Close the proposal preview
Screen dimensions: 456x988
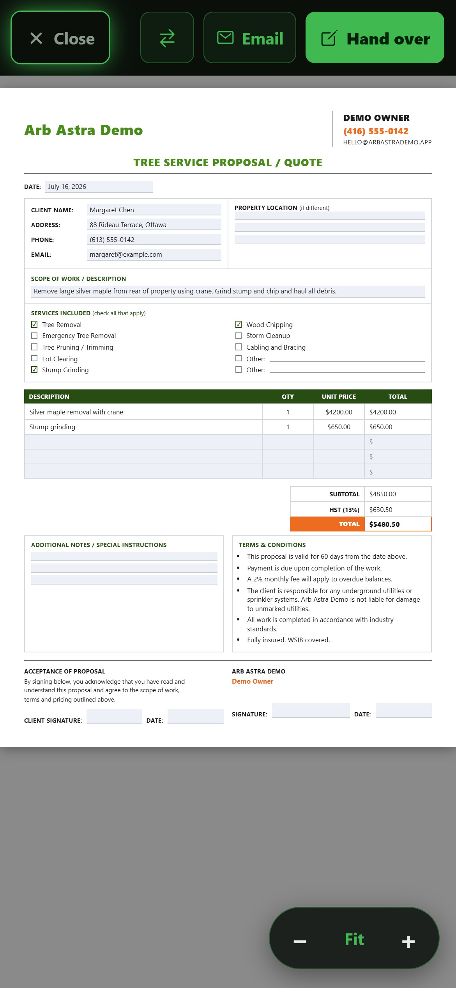[60, 37]
